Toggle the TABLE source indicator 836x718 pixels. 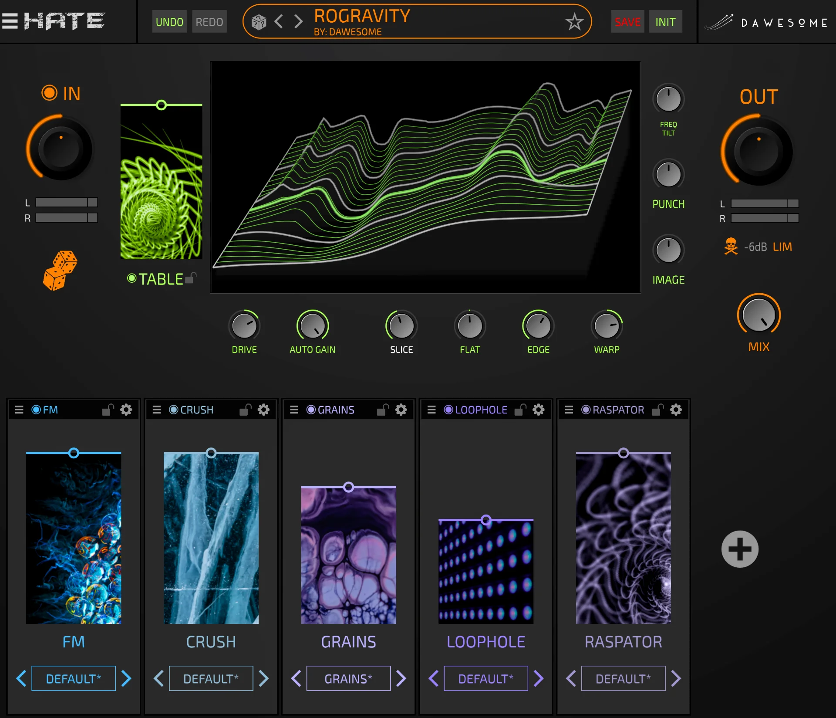tap(131, 279)
